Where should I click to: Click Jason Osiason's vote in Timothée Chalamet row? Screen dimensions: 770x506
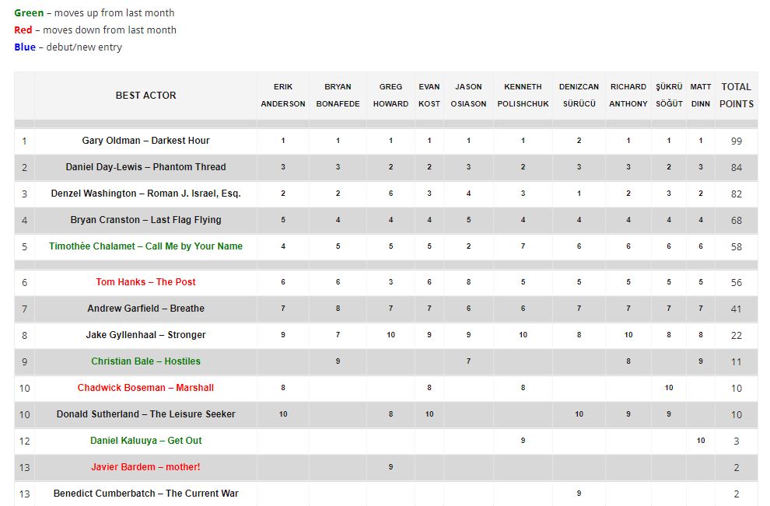pyautogui.click(x=468, y=246)
